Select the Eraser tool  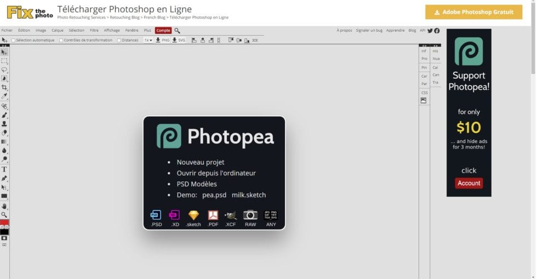point(4,133)
